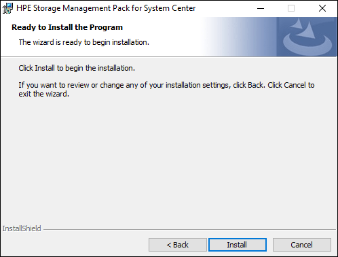Click the greyed-out maximize window button

tap(291, 8)
